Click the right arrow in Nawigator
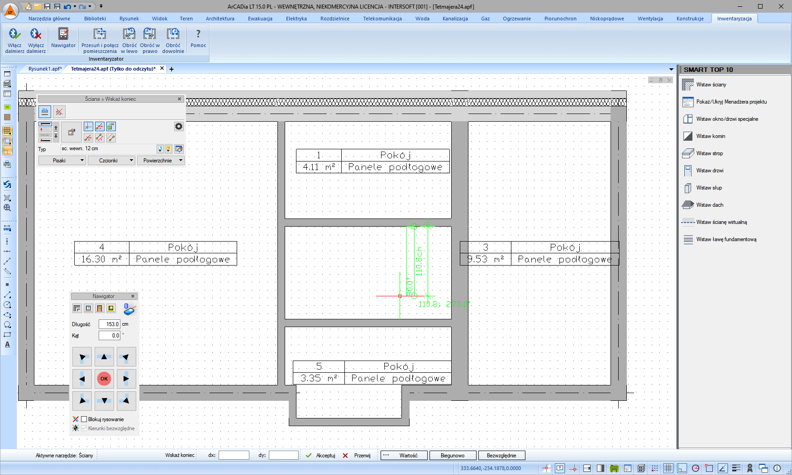 click(126, 379)
